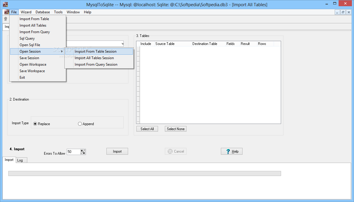This screenshot has width=354, height=202.
Task: Click the Select None button
Action: 176,129
